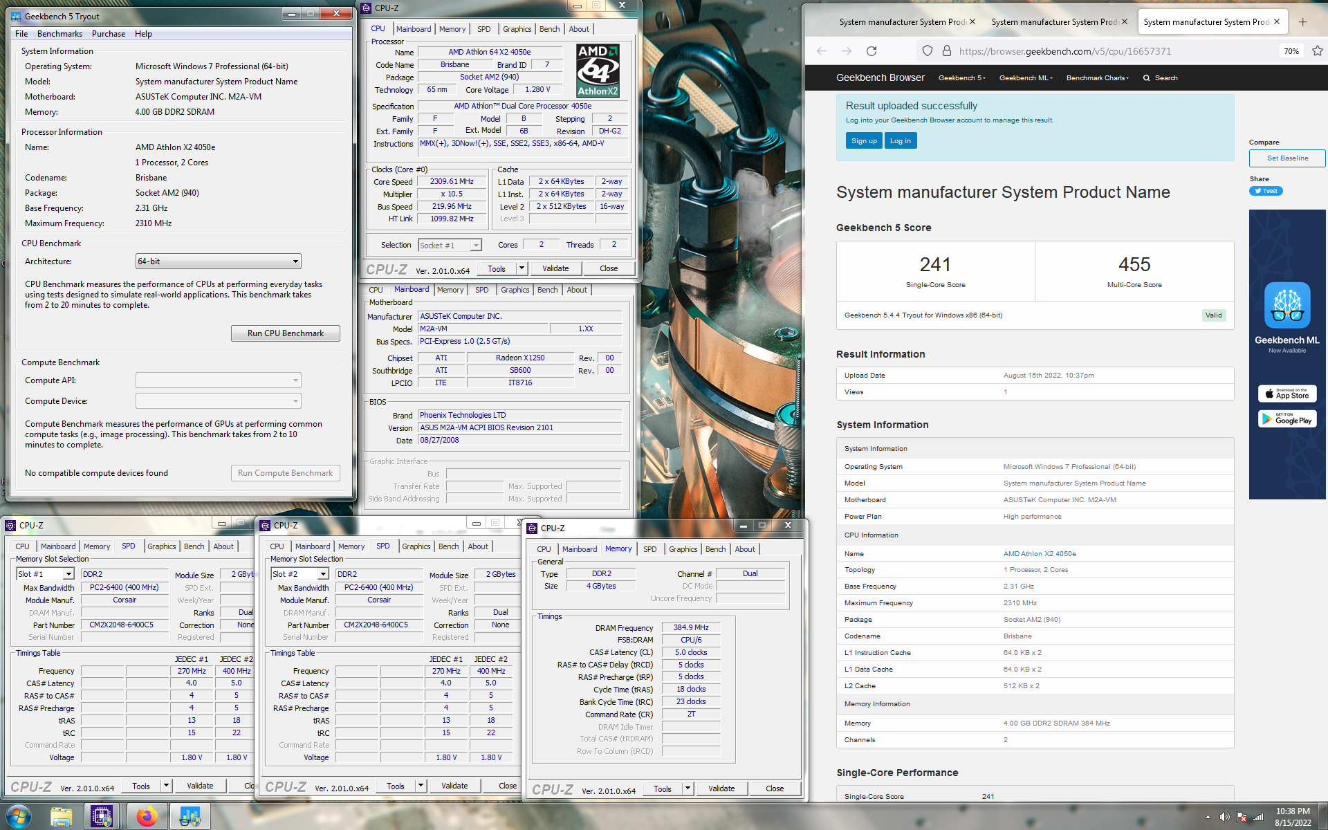Click the site padlock icon

pyautogui.click(x=946, y=51)
